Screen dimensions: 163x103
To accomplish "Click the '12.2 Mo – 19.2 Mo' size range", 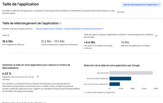I will click(53, 42).
